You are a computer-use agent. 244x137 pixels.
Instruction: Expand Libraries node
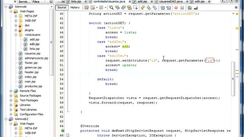[x=11, y=105]
